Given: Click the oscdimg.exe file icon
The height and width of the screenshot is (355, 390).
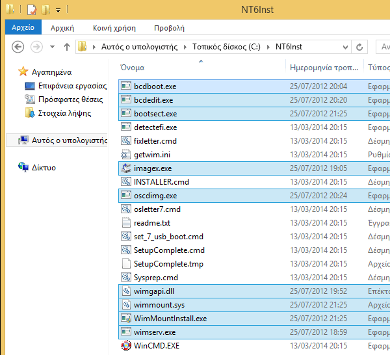Looking at the screenshot, I should tap(126, 195).
